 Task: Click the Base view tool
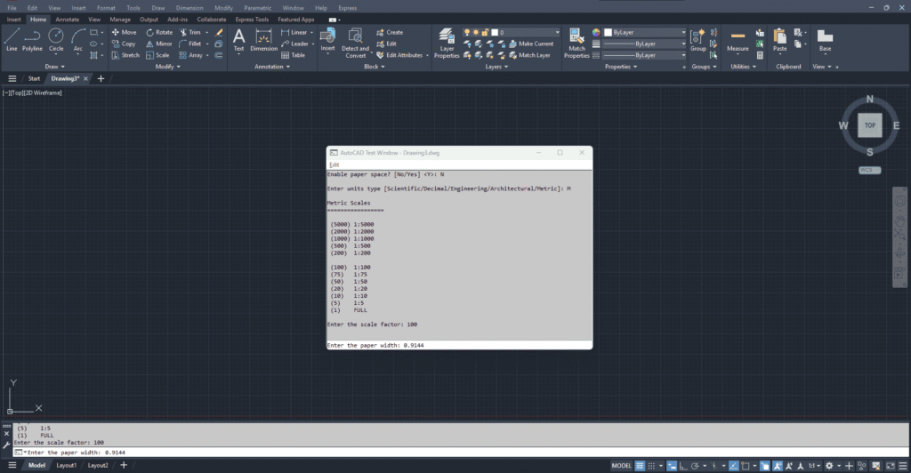click(x=825, y=41)
